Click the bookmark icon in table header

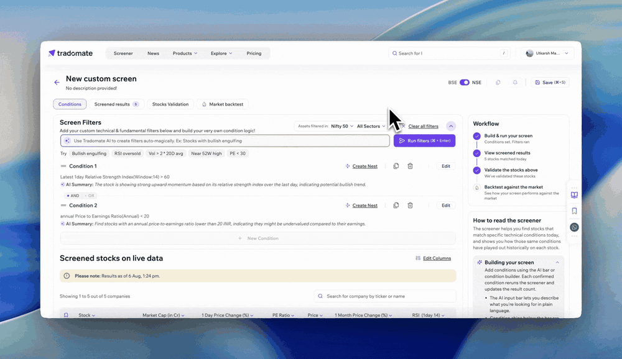(x=66, y=315)
